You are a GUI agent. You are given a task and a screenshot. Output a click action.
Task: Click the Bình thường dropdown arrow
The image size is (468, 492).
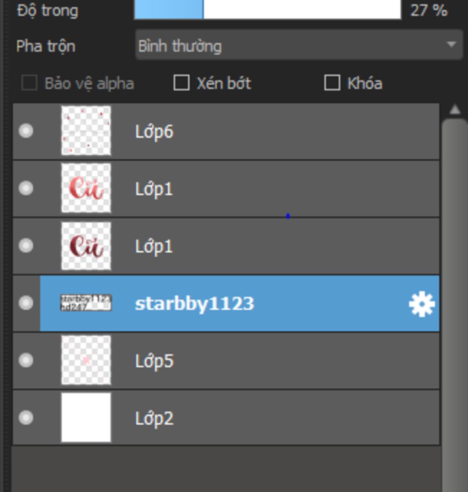click(452, 45)
